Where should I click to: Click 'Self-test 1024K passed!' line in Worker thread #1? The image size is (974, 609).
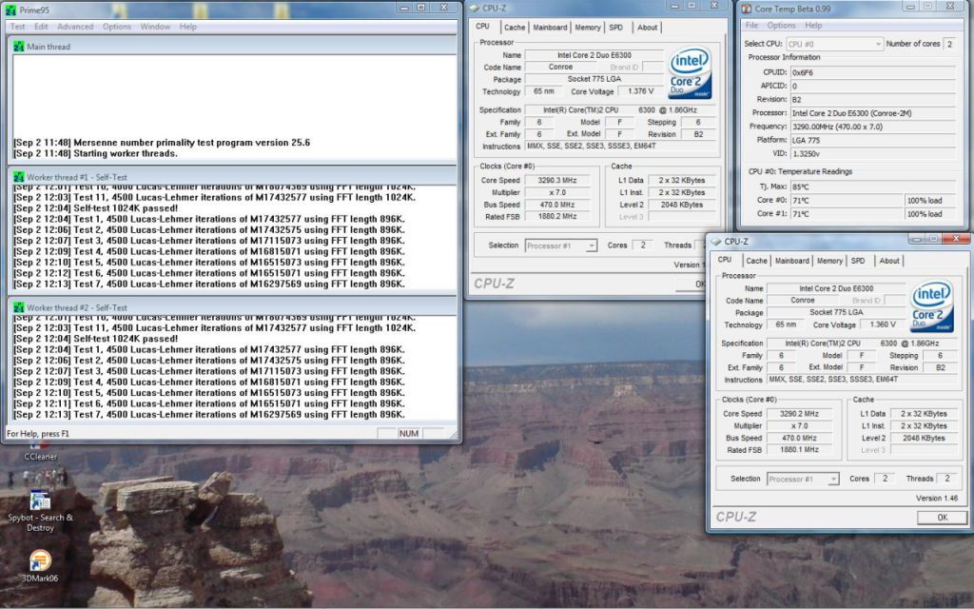pos(96,208)
